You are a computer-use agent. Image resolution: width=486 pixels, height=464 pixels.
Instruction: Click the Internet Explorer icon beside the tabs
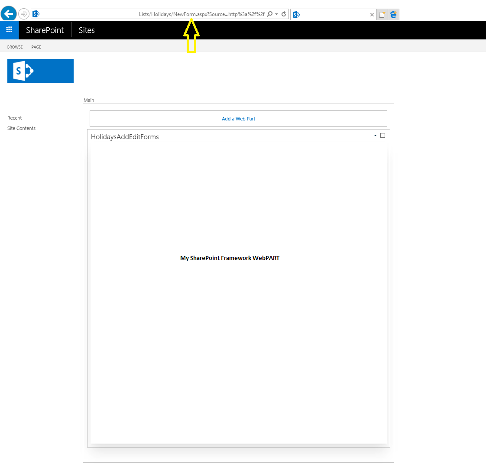pos(393,15)
